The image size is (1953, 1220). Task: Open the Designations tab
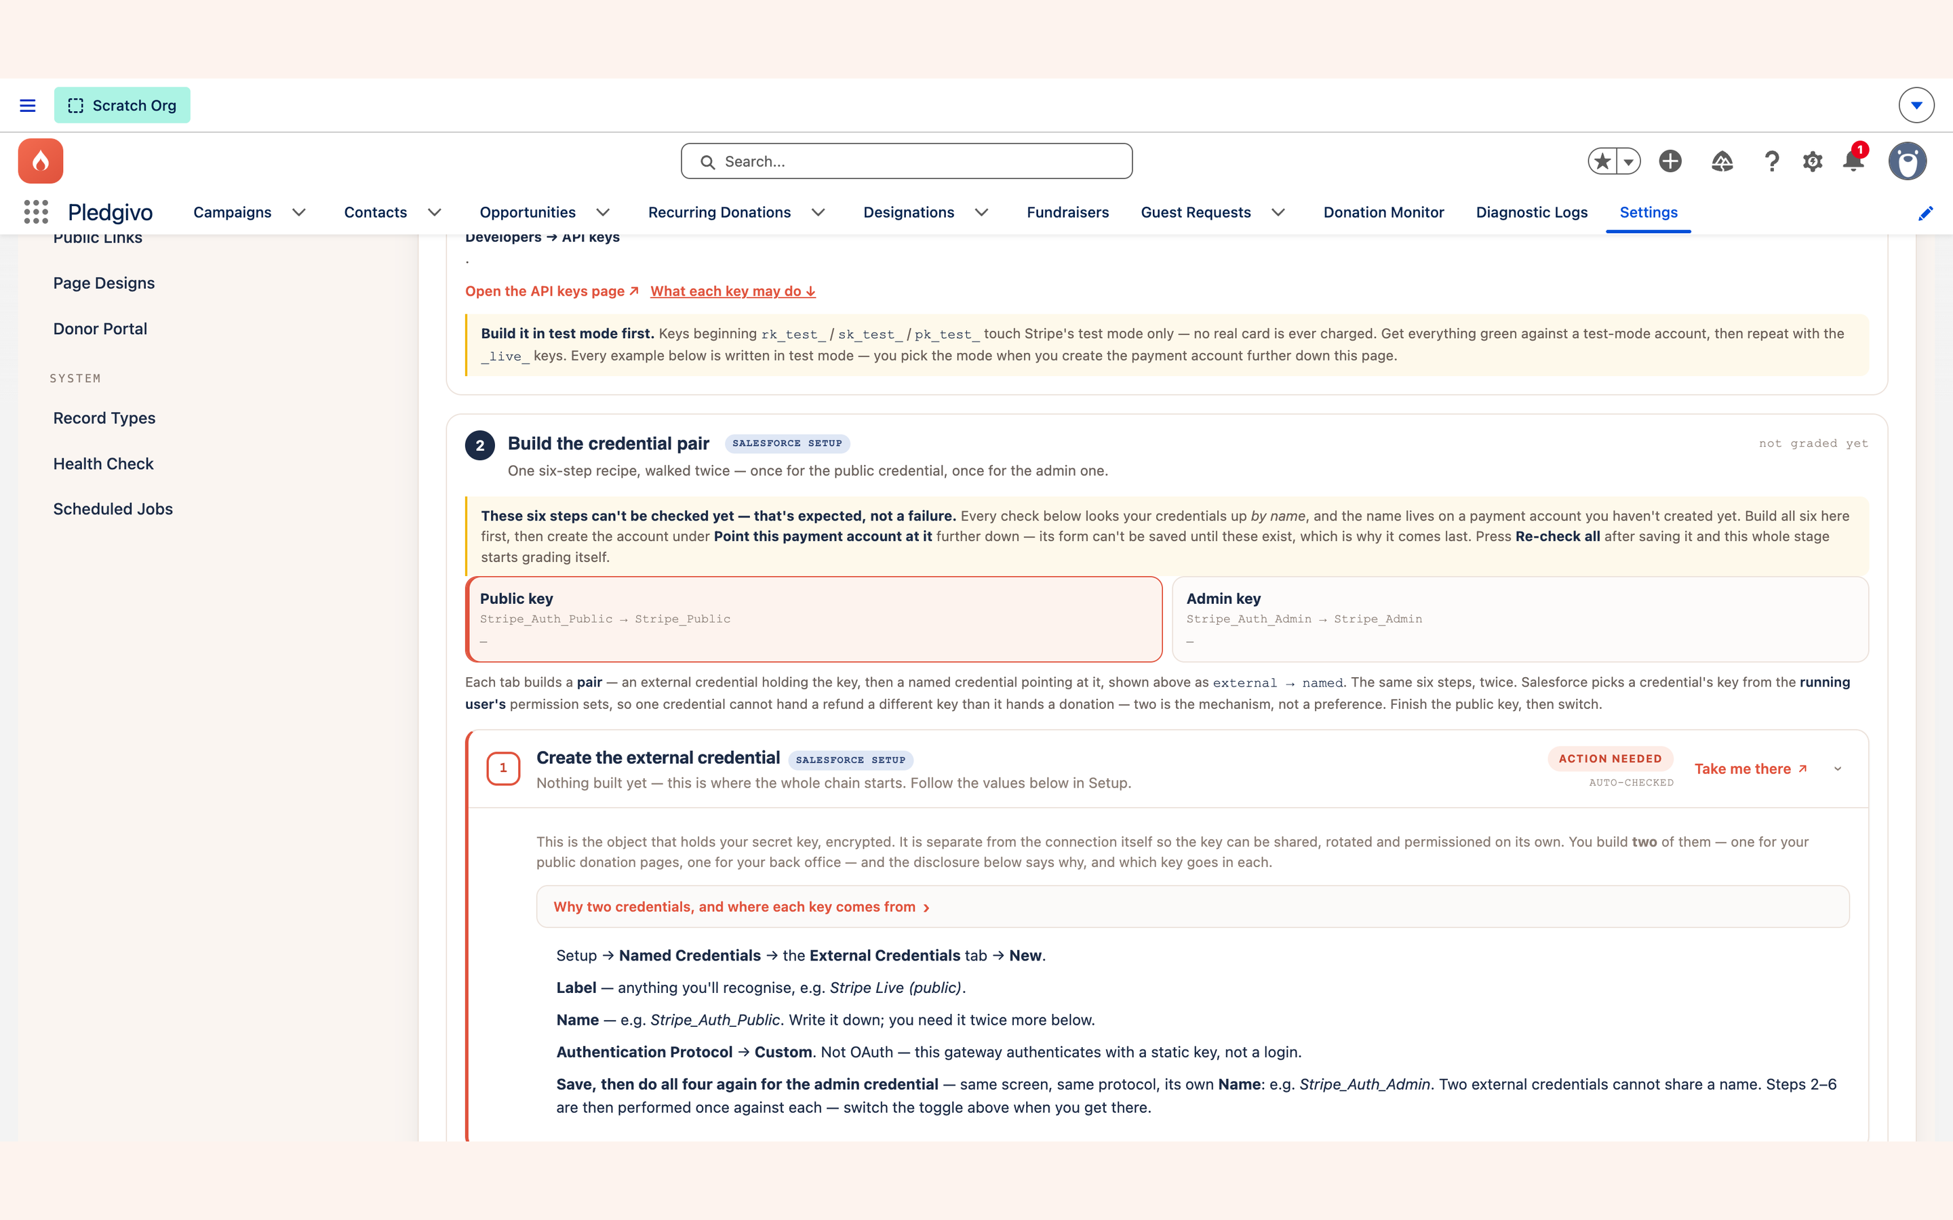pos(909,212)
